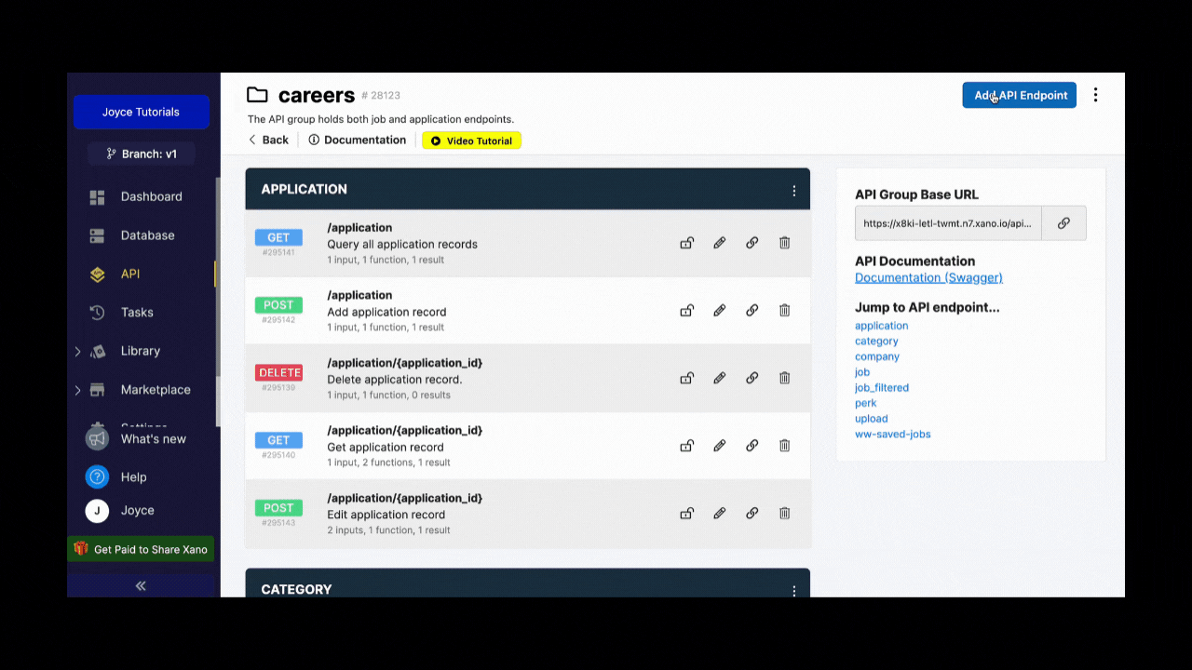Click the Add API Endpoint button
This screenshot has height=670, width=1192.
(1019, 95)
